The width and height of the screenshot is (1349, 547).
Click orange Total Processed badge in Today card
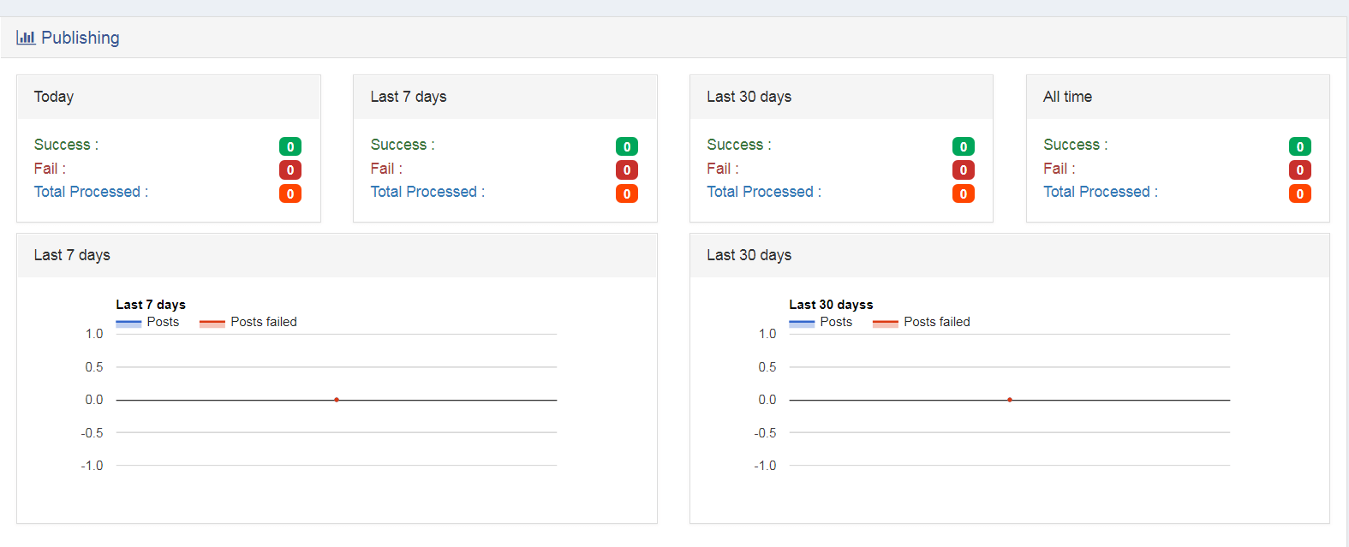pyautogui.click(x=290, y=193)
